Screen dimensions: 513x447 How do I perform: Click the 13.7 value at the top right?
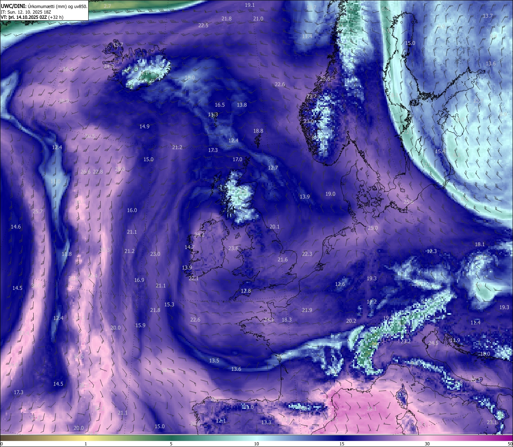(488, 16)
